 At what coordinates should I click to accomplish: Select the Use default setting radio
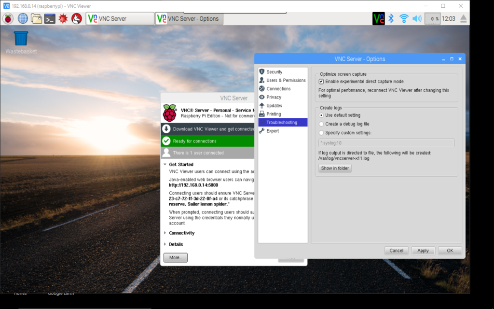(x=321, y=115)
